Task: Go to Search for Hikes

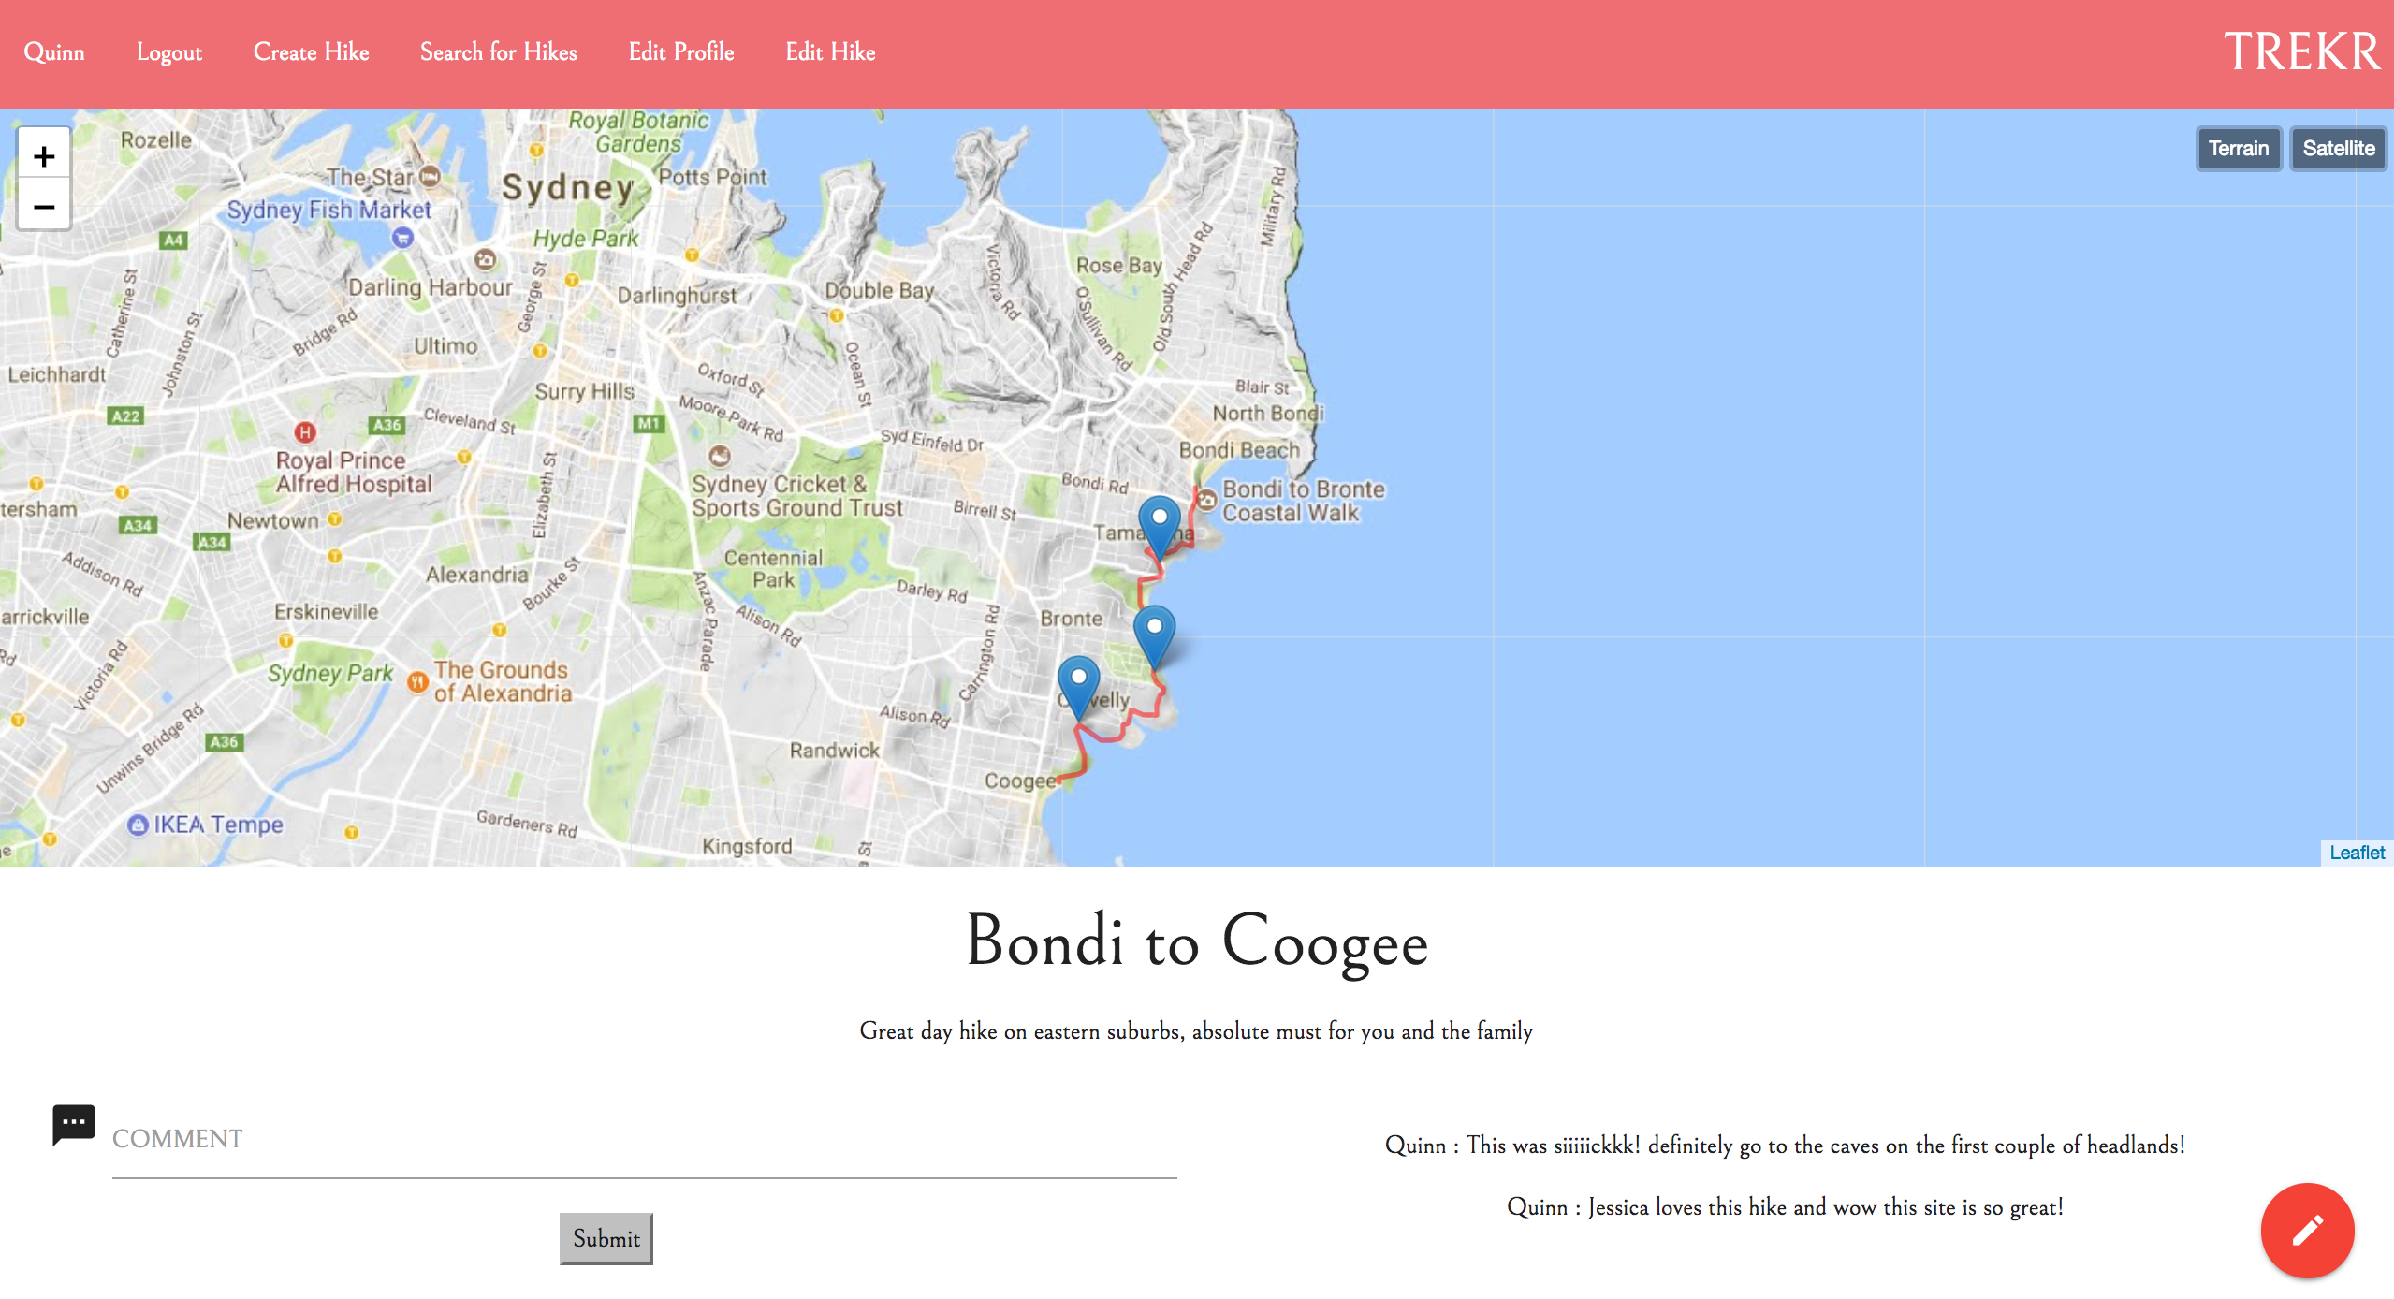Action: point(498,52)
